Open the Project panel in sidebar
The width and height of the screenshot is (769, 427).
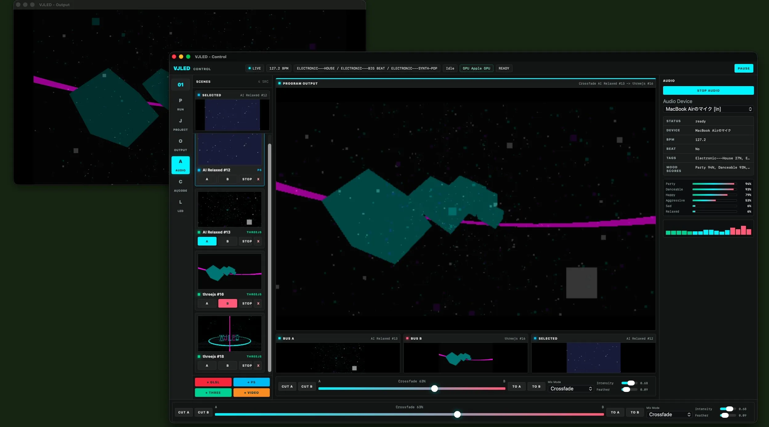(x=180, y=125)
